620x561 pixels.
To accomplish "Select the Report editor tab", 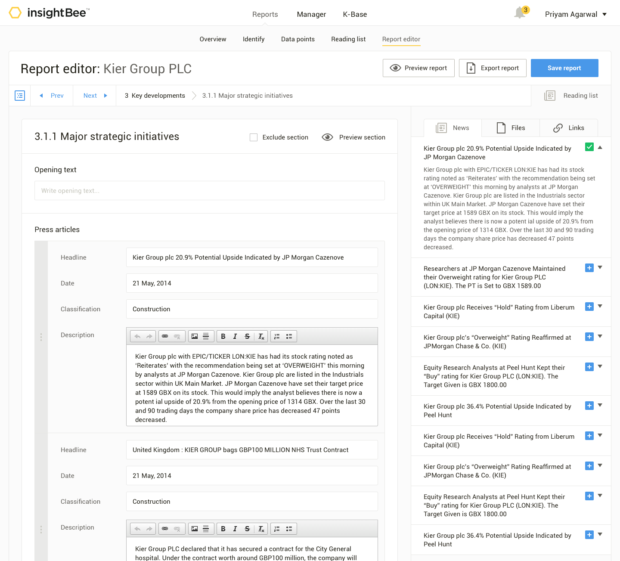I will pyautogui.click(x=401, y=39).
